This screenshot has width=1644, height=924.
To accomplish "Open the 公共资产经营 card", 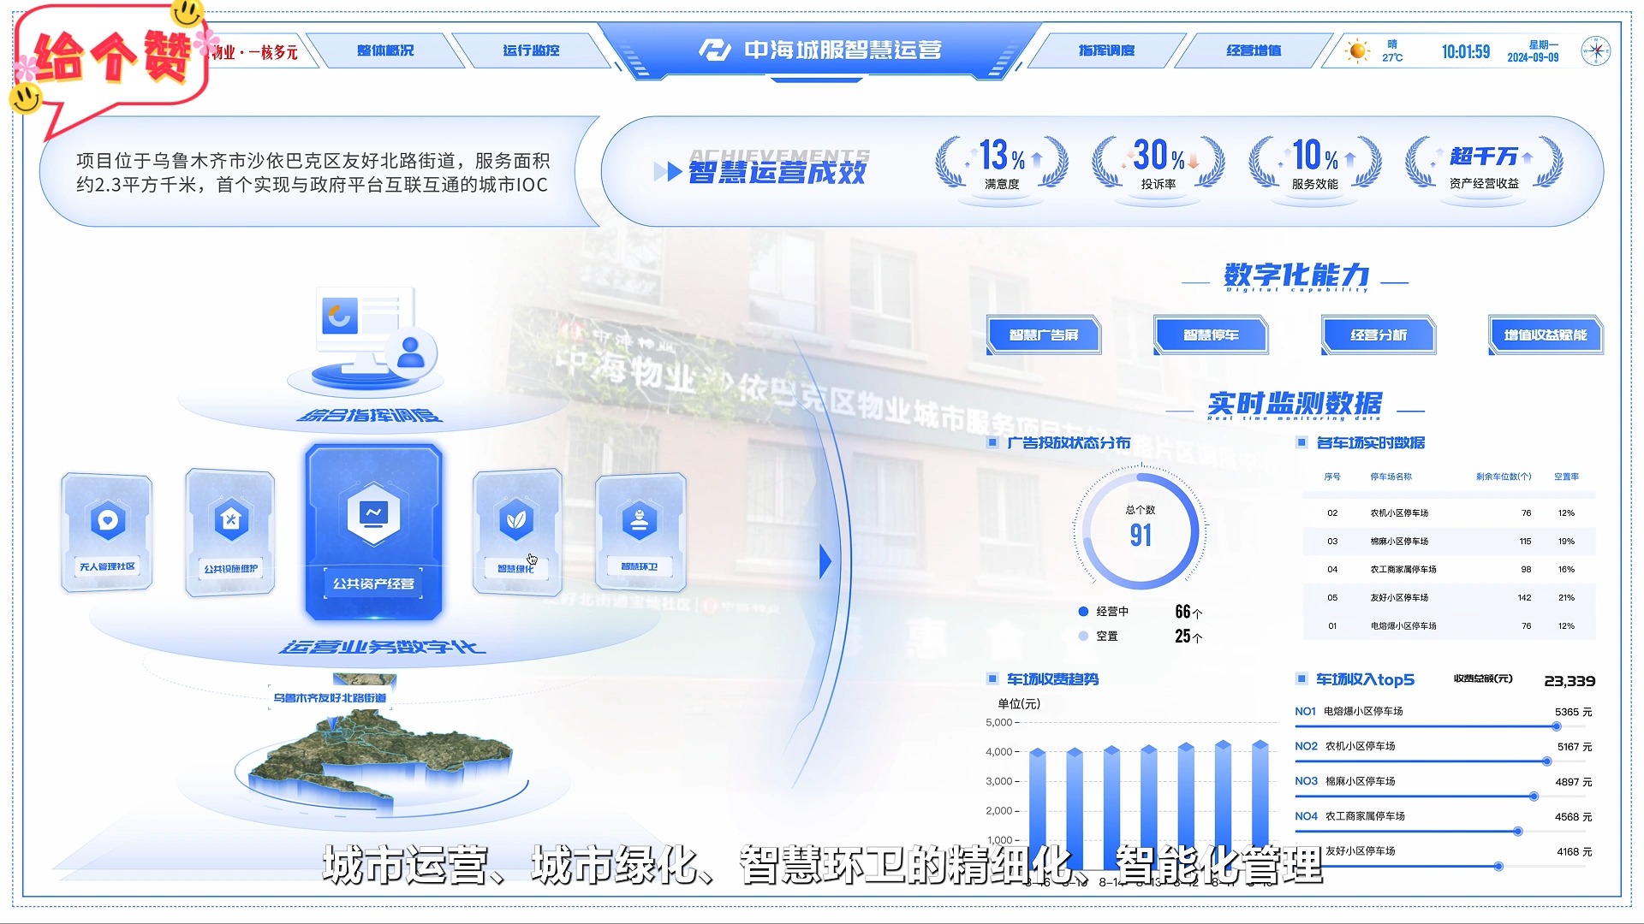I will (373, 531).
